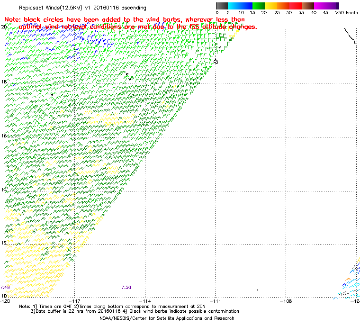This screenshot has height=326, width=360.
Task: Click the small island outline near -111, 19N
Action: pos(216,62)
